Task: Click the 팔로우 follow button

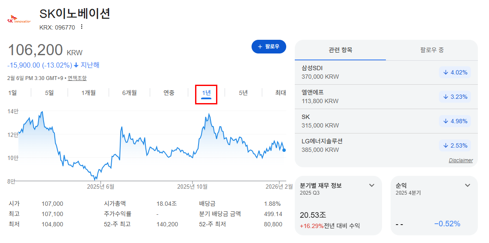Action: tap(269, 47)
